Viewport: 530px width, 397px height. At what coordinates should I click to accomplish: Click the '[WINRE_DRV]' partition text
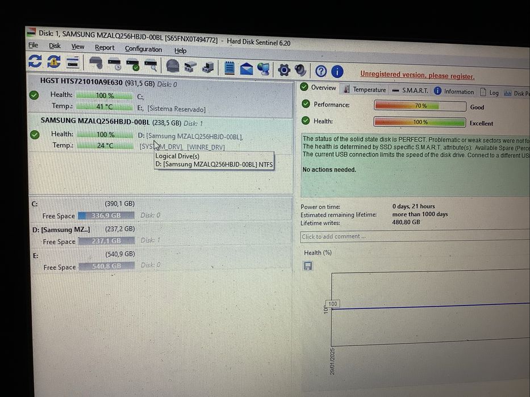tap(206, 147)
